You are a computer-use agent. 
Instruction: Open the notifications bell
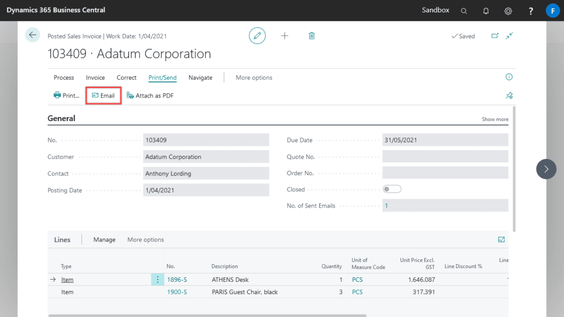pos(486,10)
